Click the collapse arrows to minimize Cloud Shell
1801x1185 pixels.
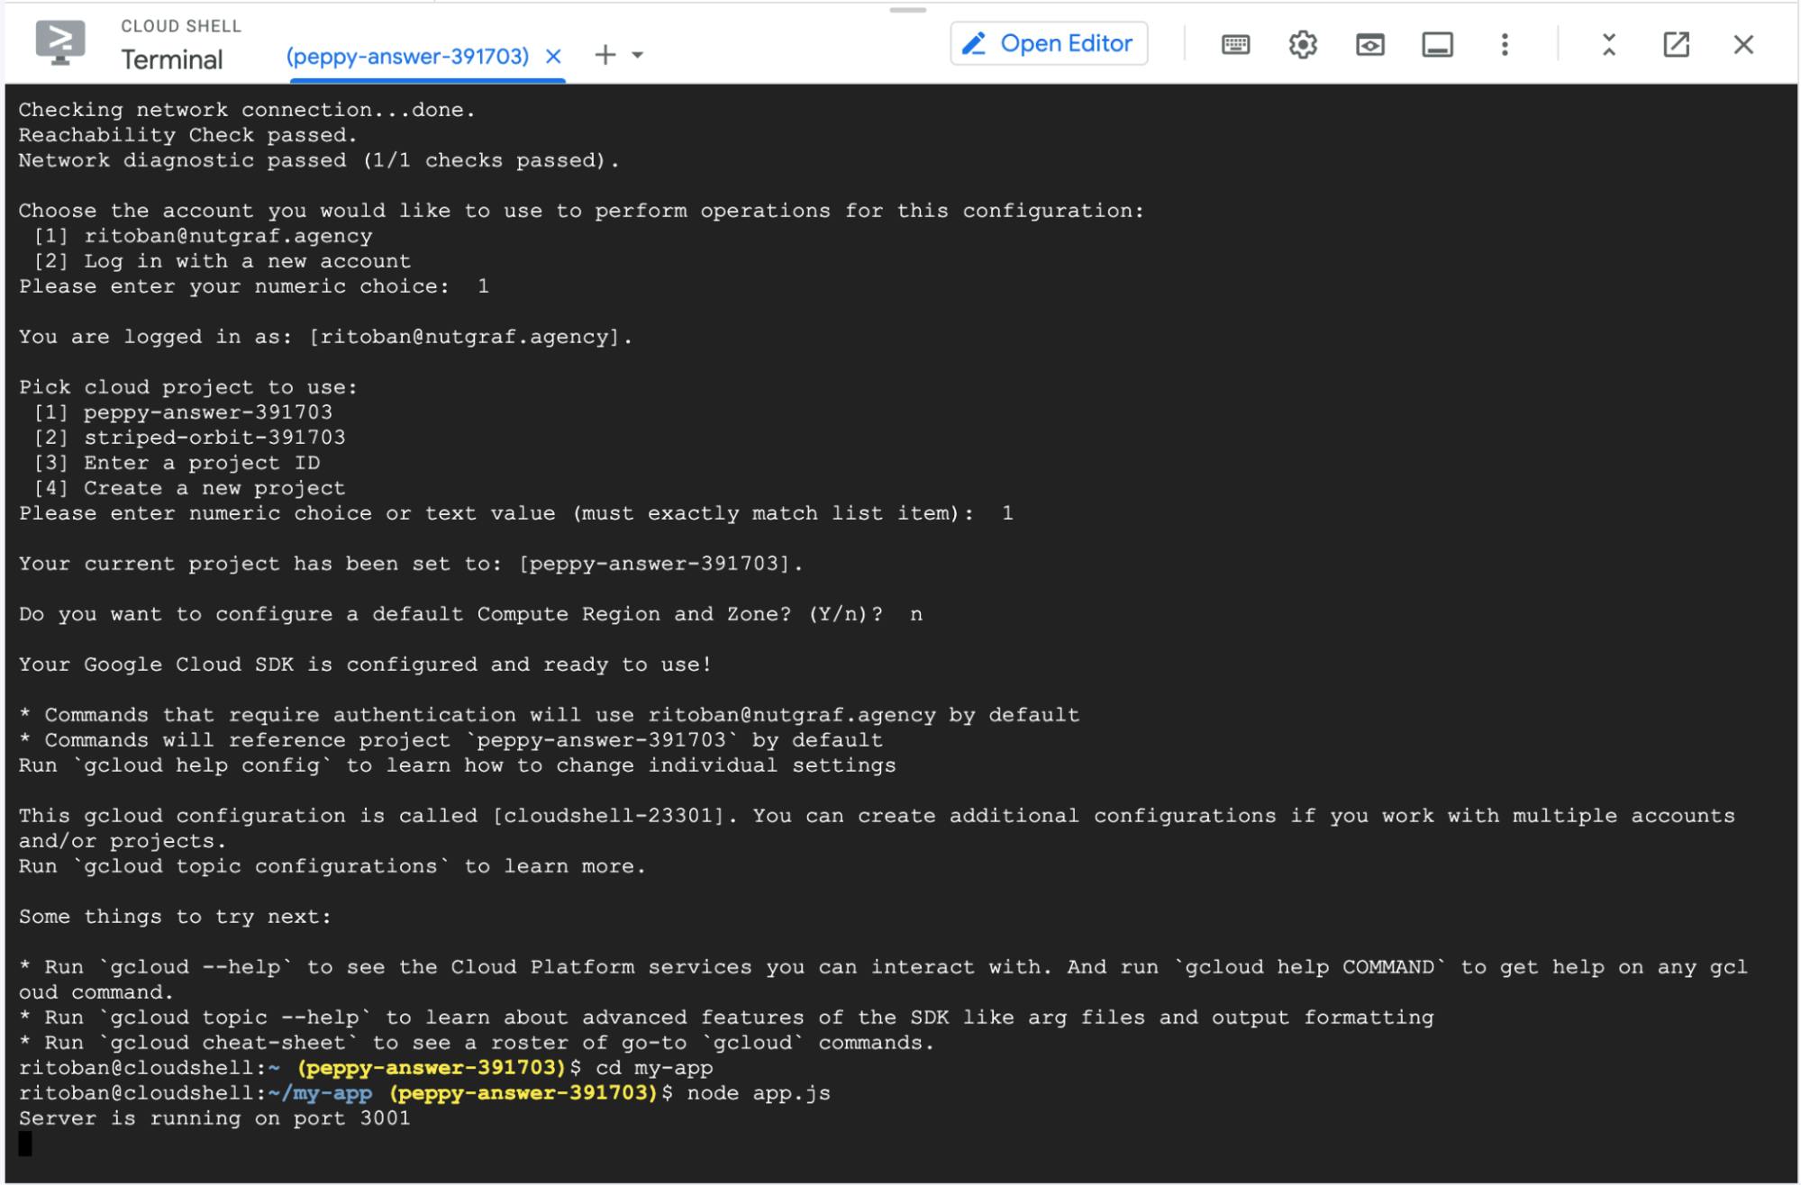coord(1607,43)
